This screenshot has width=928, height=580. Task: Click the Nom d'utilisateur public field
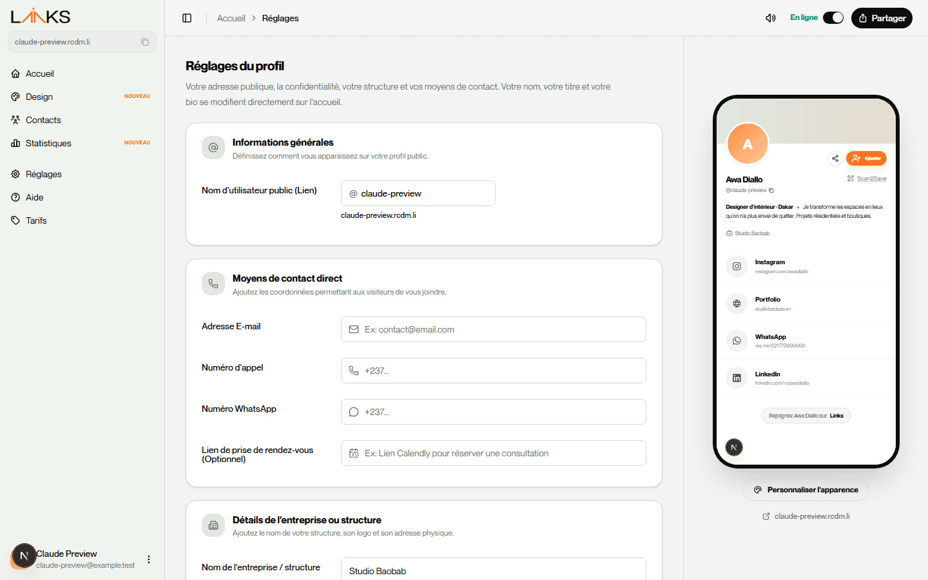[418, 193]
